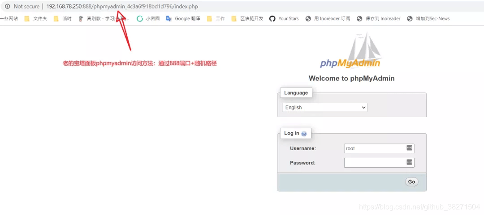Click the Go button to log in
This screenshot has width=484, height=215.
click(x=412, y=182)
